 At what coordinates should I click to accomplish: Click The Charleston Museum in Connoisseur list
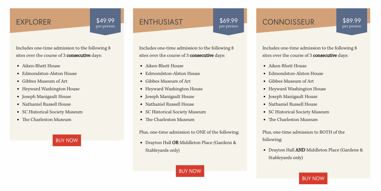(x=293, y=119)
